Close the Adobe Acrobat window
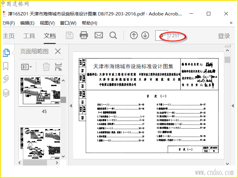The width and height of the screenshot is (238, 178). (226, 14)
